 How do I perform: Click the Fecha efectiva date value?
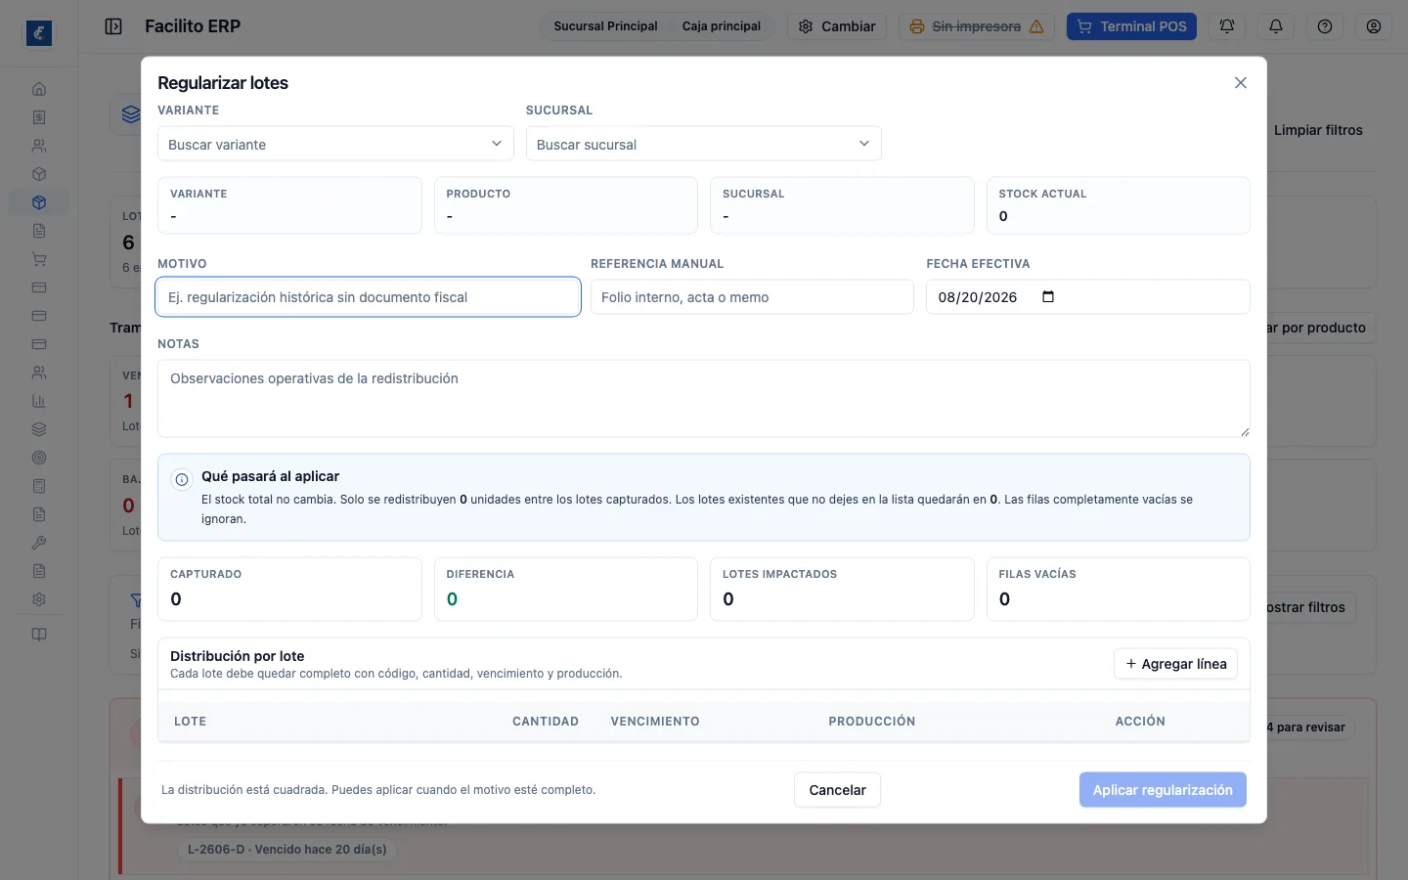[x=978, y=297]
